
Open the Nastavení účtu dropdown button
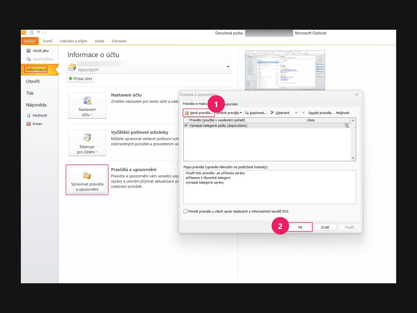tap(87, 106)
